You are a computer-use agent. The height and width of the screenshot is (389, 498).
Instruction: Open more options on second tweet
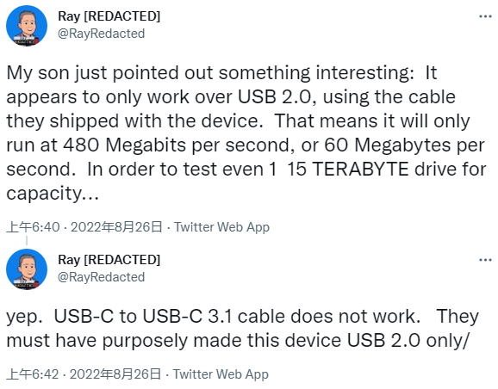point(485,260)
